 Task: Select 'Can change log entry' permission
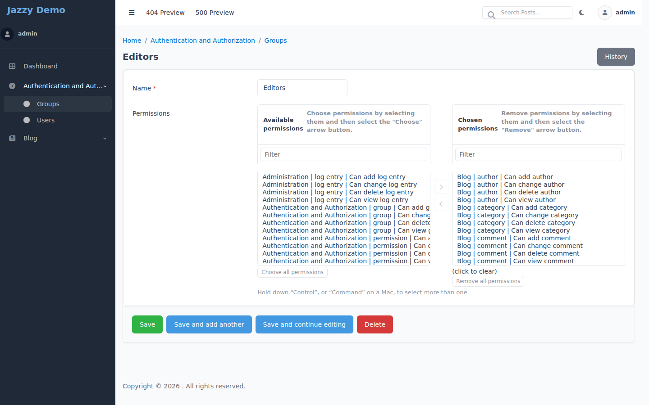[x=344, y=184]
